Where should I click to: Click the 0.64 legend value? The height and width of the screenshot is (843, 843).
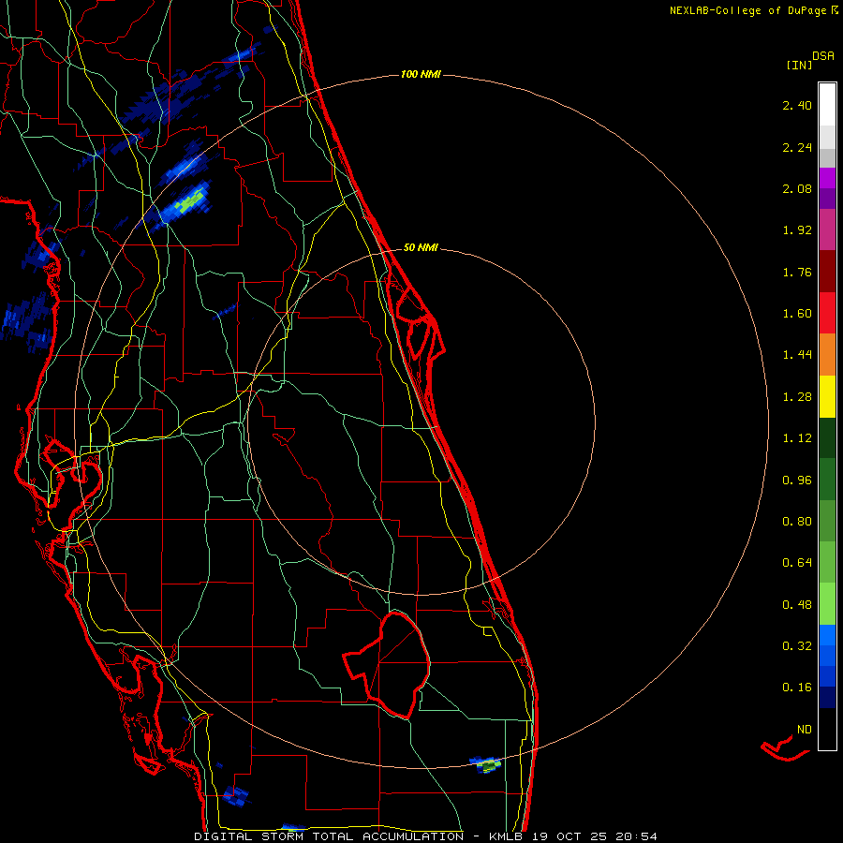(x=797, y=563)
